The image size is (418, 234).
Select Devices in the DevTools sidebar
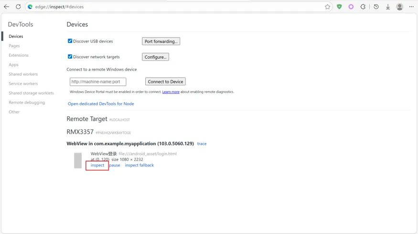[x=16, y=36]
